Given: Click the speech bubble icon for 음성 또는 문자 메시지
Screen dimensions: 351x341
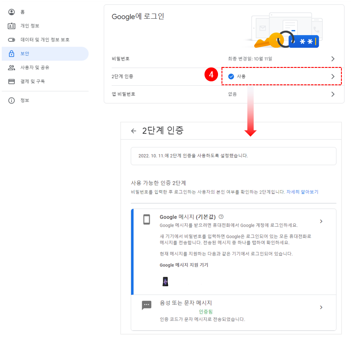Looking at the screenshot, I should pos(147,305).
